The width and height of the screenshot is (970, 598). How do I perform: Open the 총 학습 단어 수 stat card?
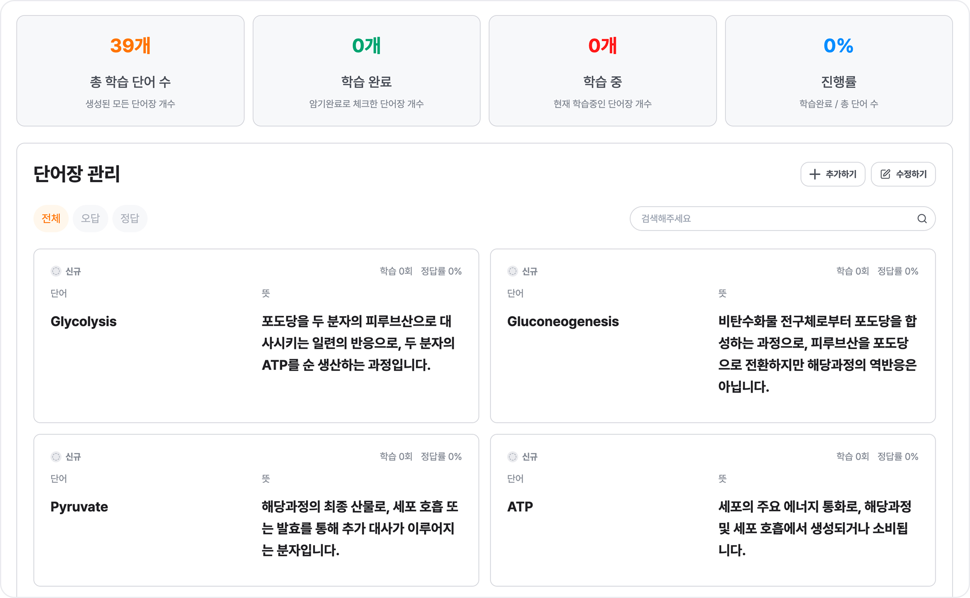pos(131,70)
